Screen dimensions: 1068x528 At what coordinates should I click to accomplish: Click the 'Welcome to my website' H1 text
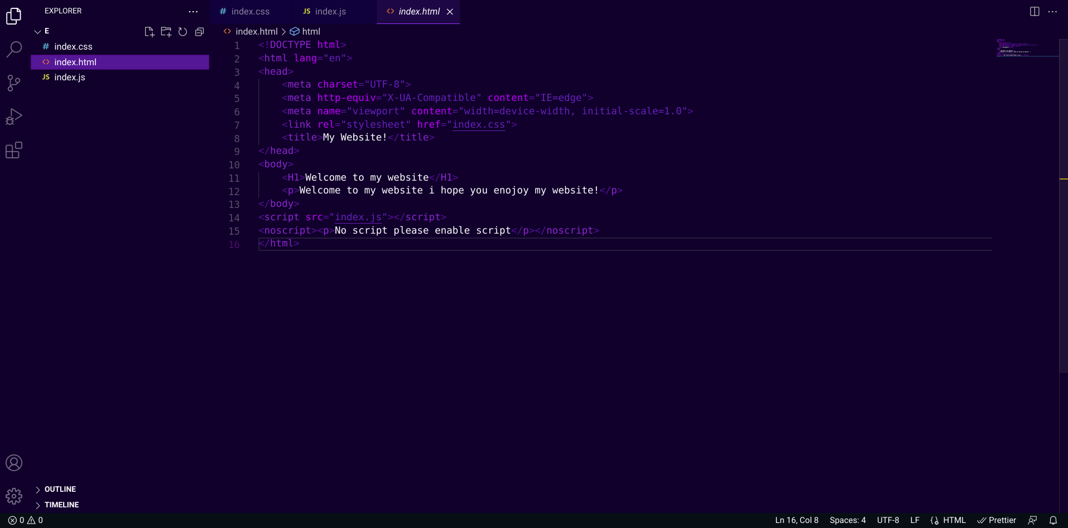[x=367, y=178]
